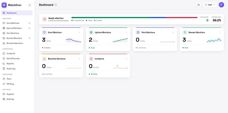Click the bar chart icon beside Reports
The height and width of the screenshot is (113, 228).
click(x=4, y=64)
